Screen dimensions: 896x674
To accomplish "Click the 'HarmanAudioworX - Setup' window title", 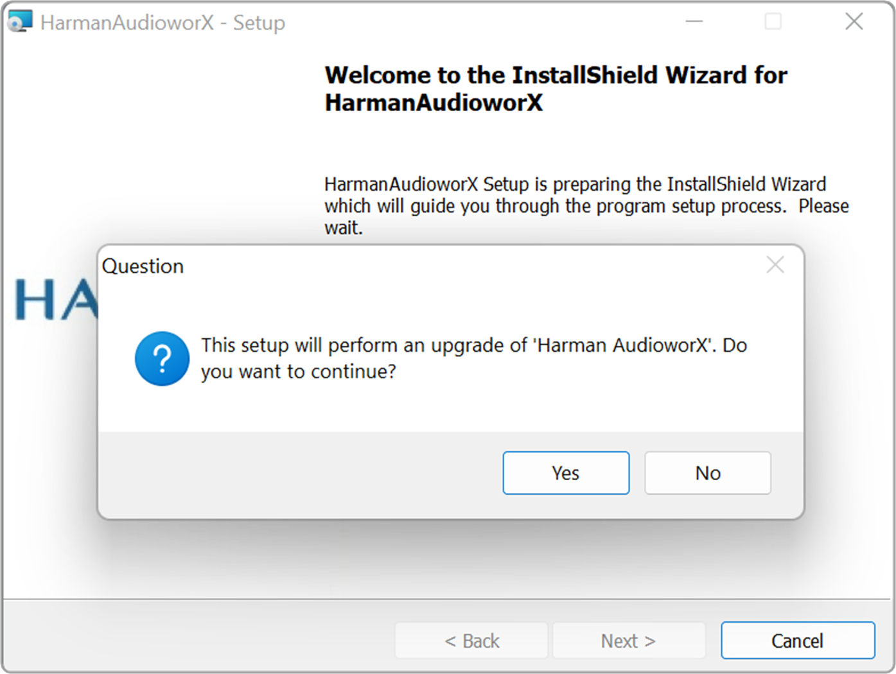I will 163,22.
